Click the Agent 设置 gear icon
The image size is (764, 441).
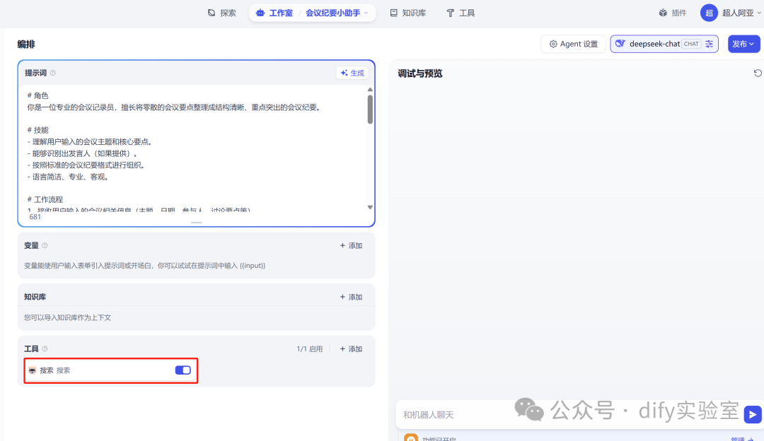click(x=553, y=44)
